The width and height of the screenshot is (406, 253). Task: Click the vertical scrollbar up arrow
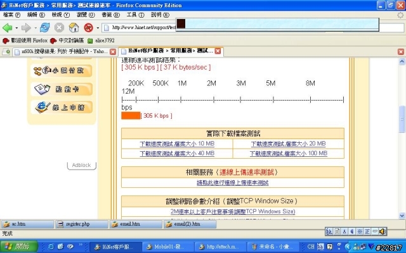coord(402,61)
